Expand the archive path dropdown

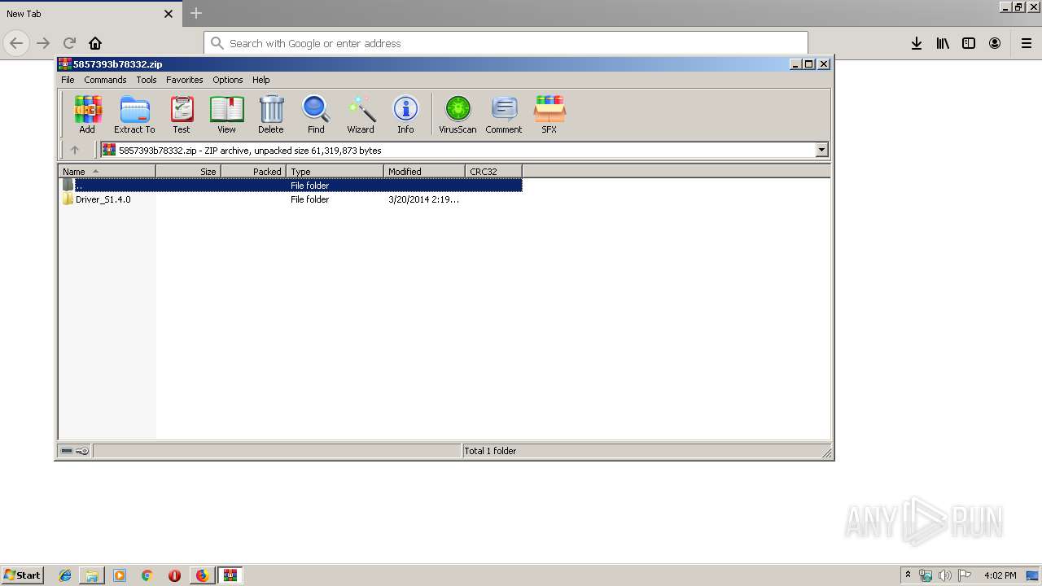click(x=821, y=150)
